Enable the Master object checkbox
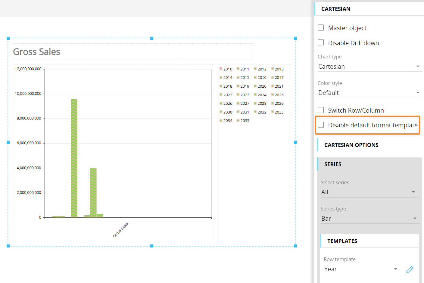The width and height of the screenshot is (424, 283). click(x=321, y=28)
